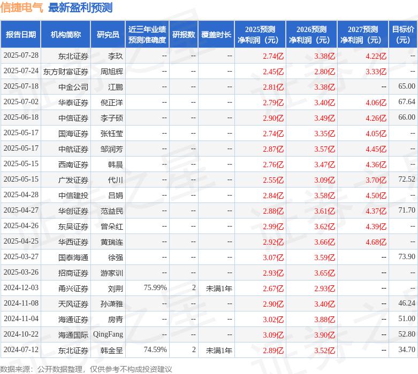Click the 2026预测净利润 header
Image resolution: width=418 pixels, height=374 pixels.
pos(311,35)
